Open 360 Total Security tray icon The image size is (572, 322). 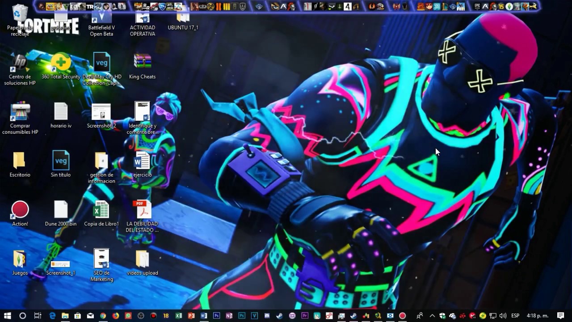[x=483, y=316]
